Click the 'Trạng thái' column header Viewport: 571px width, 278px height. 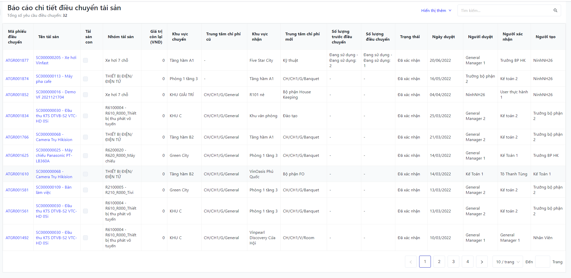tap(410, 37)
